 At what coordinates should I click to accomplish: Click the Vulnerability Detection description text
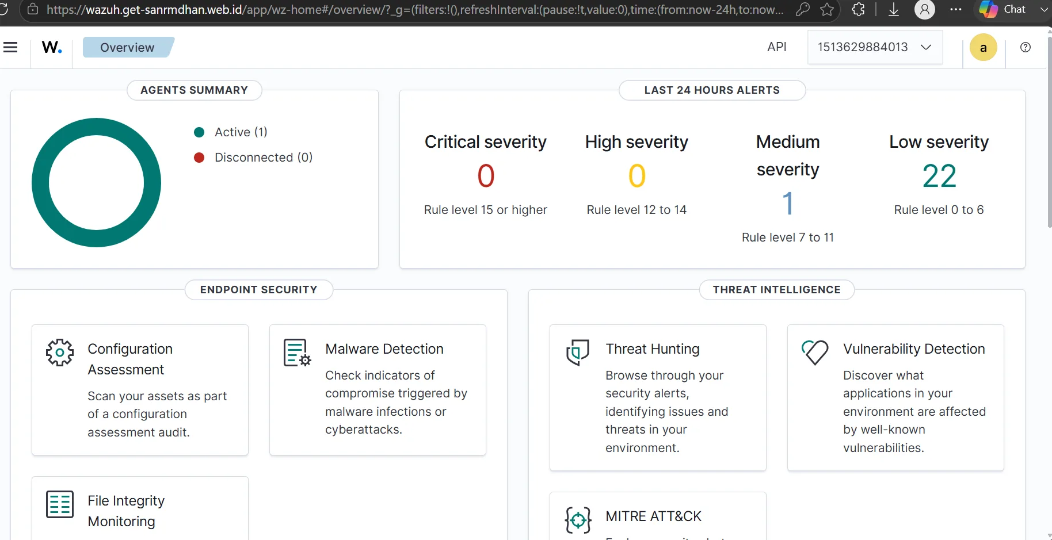(x=914, y=412)
